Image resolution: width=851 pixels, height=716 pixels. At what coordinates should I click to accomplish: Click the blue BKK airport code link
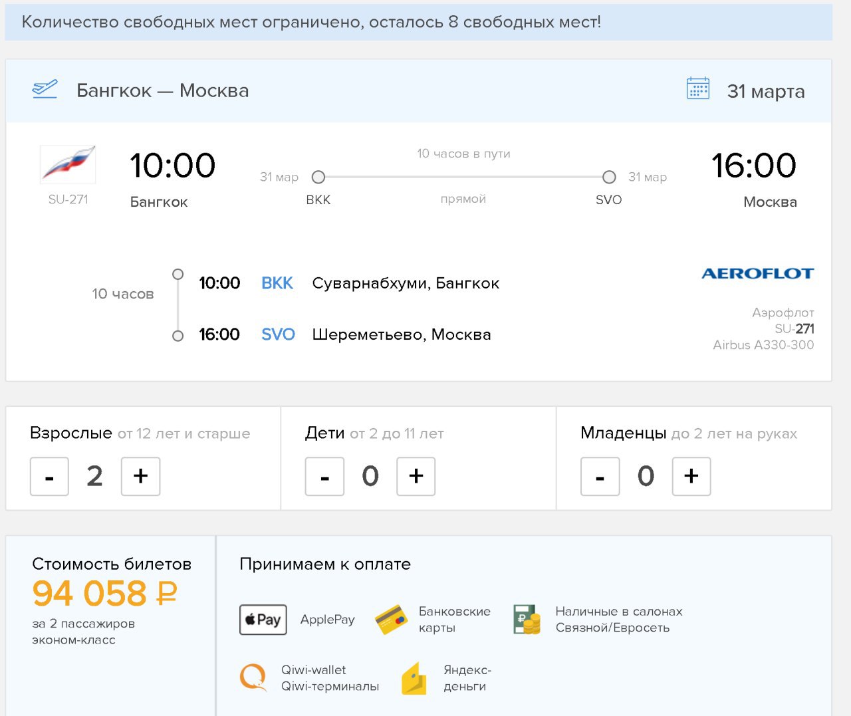[277, 283]
